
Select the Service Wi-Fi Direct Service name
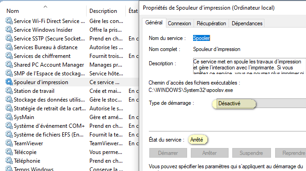click(49, 21)
